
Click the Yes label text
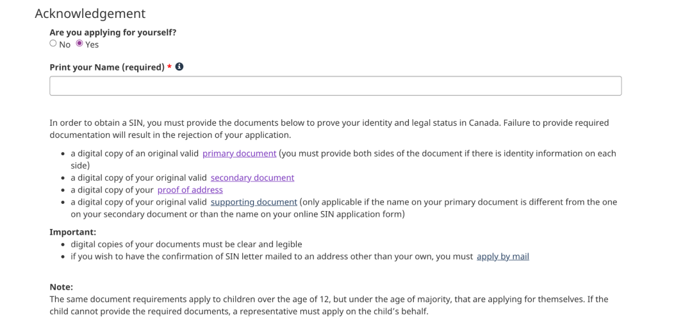[x=92, y=44]
